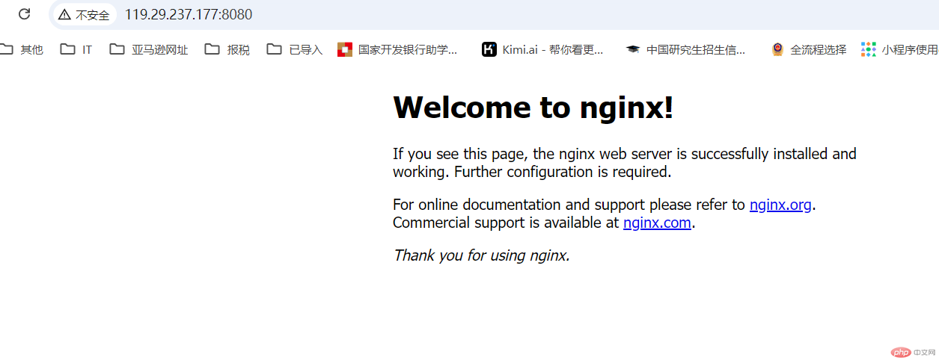Visit the nginx.com commercial support link
939x360 pixels.
point(657,223)
